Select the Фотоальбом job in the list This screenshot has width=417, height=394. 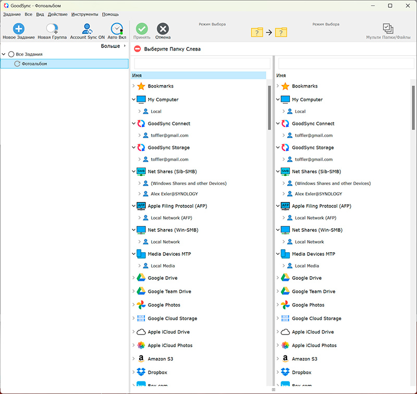34,64
